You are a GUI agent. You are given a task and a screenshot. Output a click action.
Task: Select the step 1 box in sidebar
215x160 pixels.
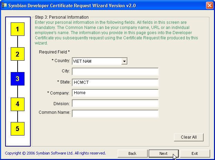(x=17, y=29)
